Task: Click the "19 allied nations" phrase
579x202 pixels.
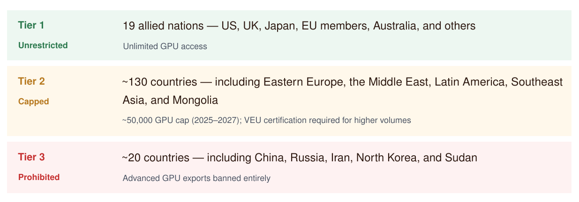Action: tap(162, 26)
